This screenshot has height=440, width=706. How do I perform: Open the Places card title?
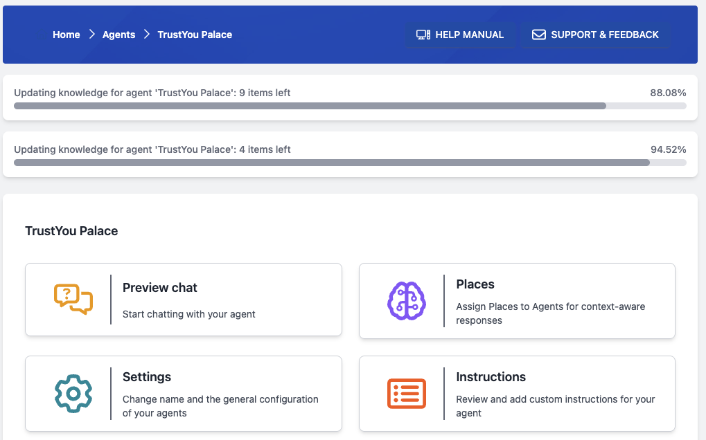coord(475,284)
